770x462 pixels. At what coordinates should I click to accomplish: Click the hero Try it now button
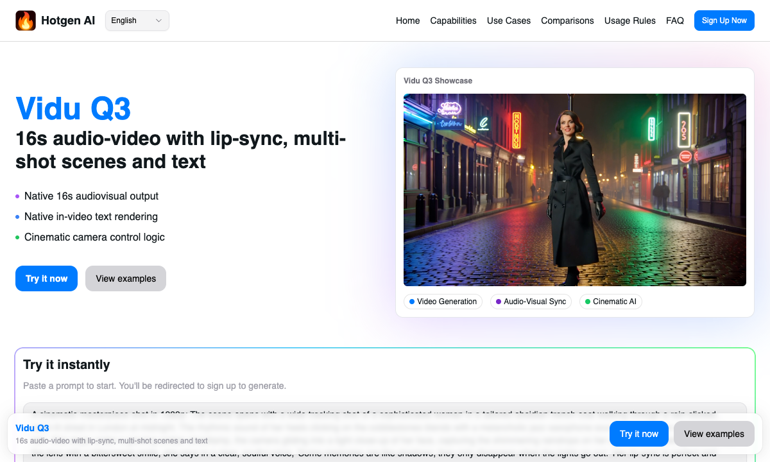pyautogui.click(x=46, y=278)
